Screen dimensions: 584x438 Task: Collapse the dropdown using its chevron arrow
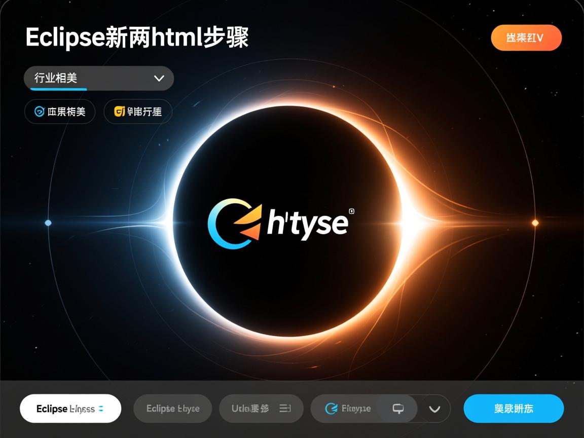point(159,79)
